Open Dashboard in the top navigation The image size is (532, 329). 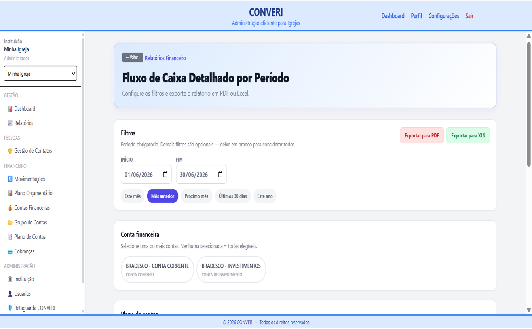393,16
